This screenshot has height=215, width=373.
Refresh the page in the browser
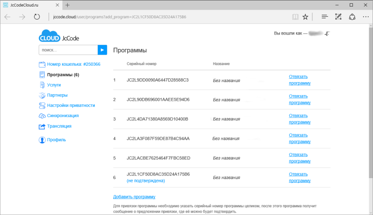[x=37, y=17]
